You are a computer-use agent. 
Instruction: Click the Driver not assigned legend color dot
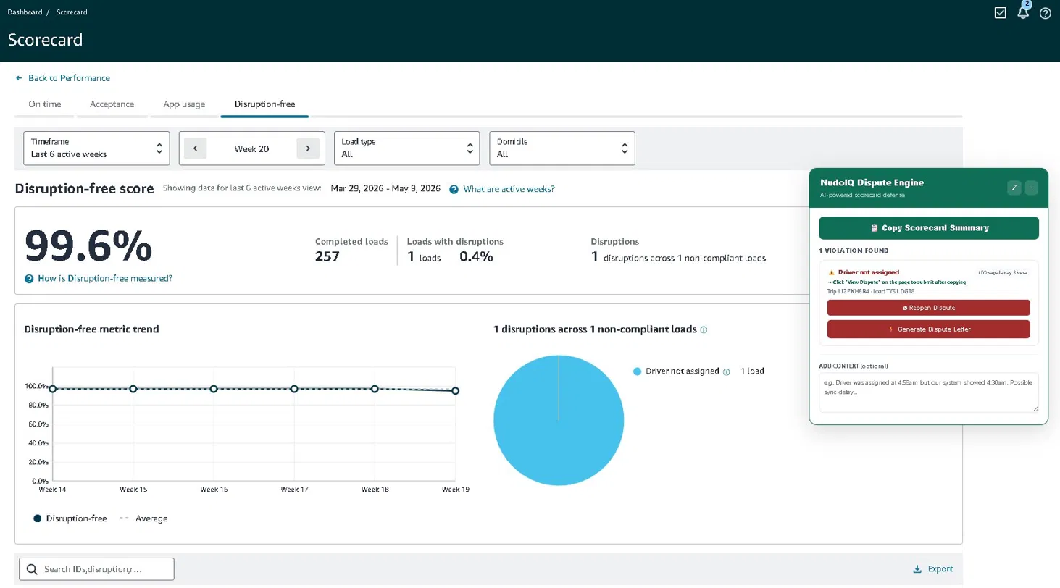[x=638, y=371]
